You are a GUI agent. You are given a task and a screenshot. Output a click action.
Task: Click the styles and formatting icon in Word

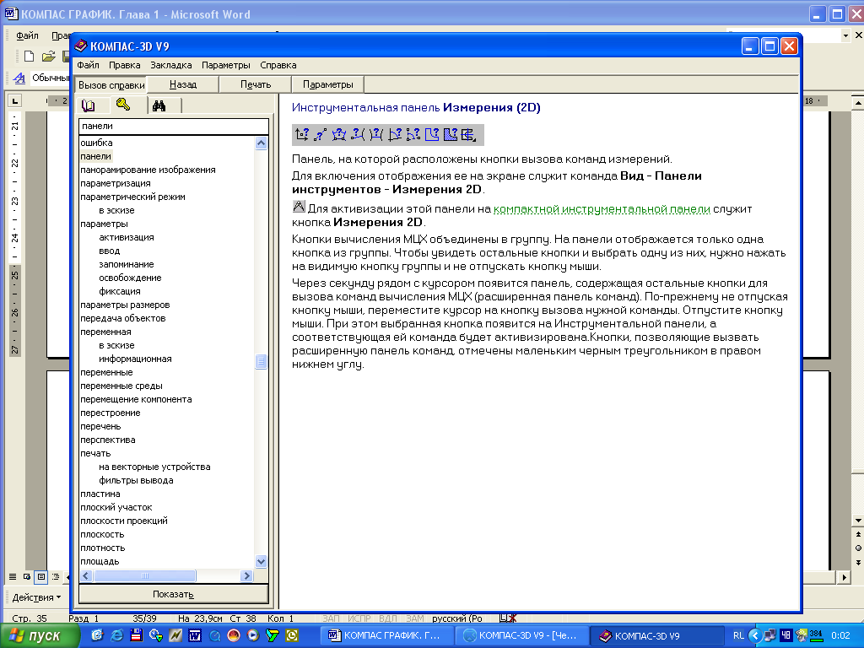pos(19,78)
